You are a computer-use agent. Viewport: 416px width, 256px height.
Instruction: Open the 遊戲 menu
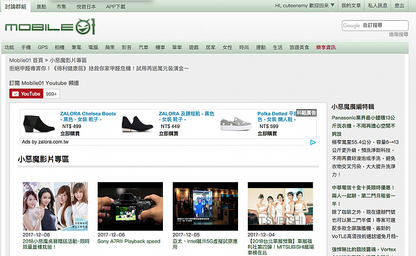[194, 47]
